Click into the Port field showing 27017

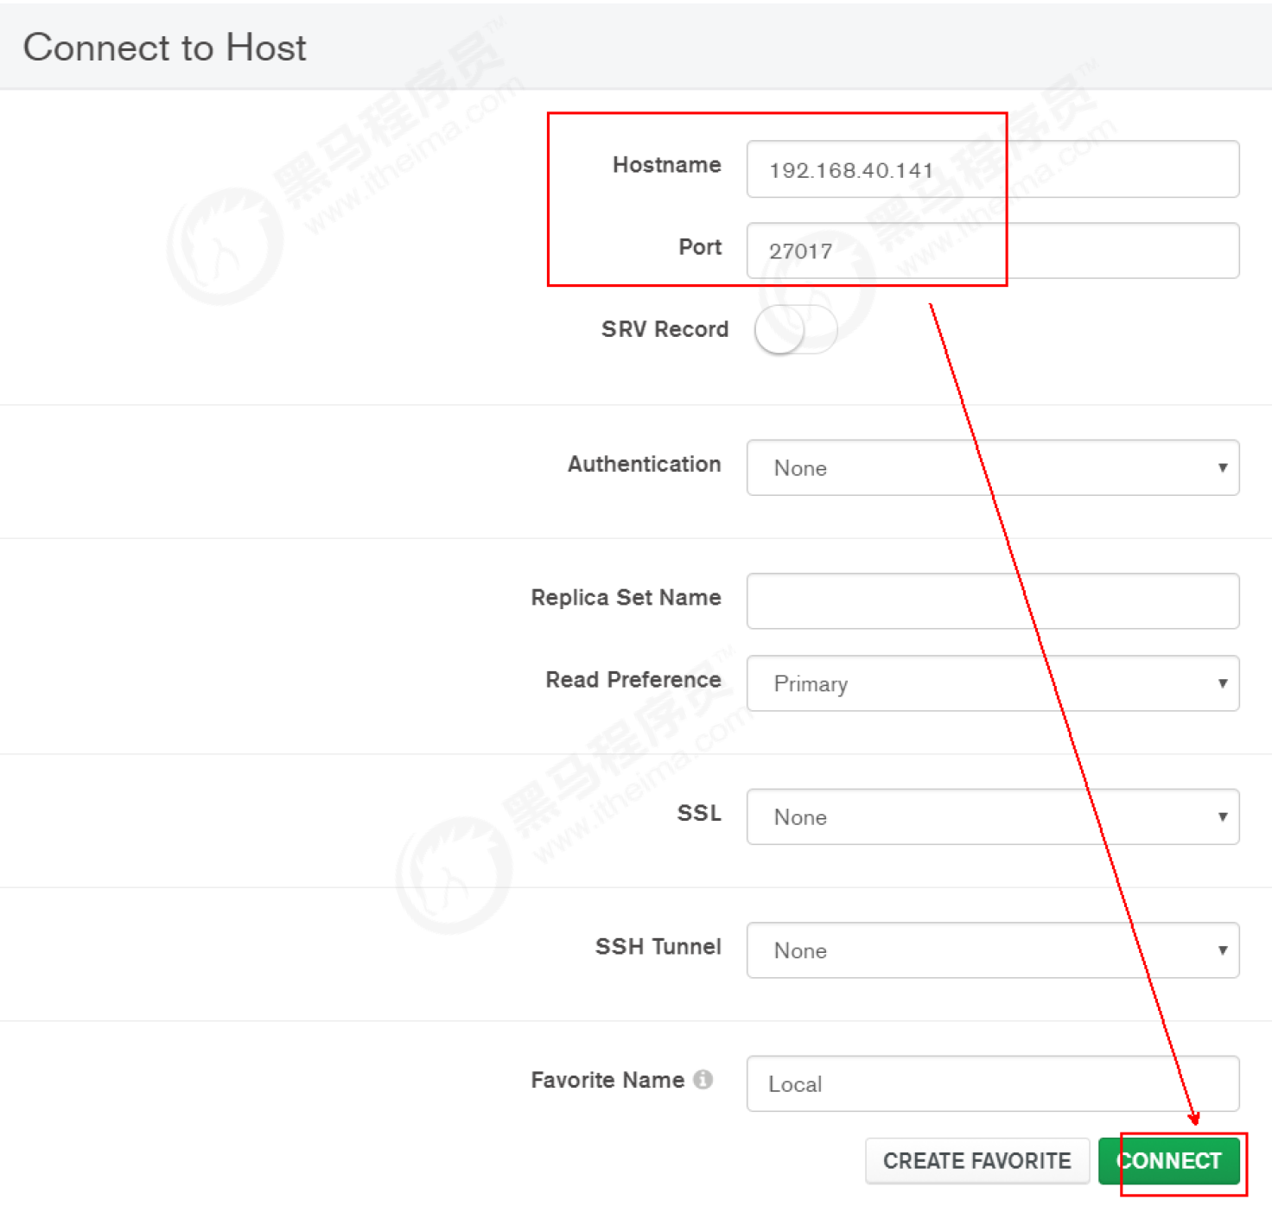(x=992, y=251)
